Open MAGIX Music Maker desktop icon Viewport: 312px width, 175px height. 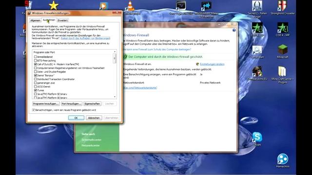tap(206, 9)
